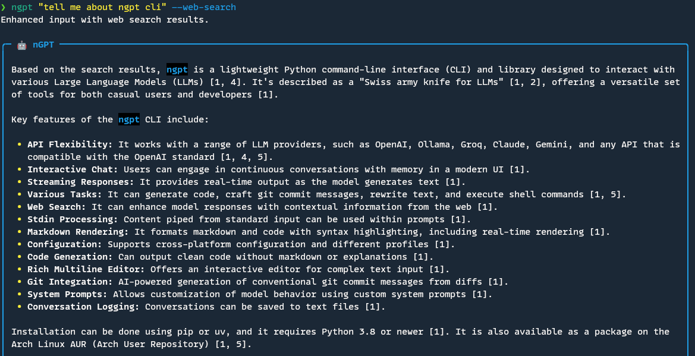Click the "API Flexibility:" bullet heading
Viewport: 695px width, 356px height.
(x=71, y=144)
